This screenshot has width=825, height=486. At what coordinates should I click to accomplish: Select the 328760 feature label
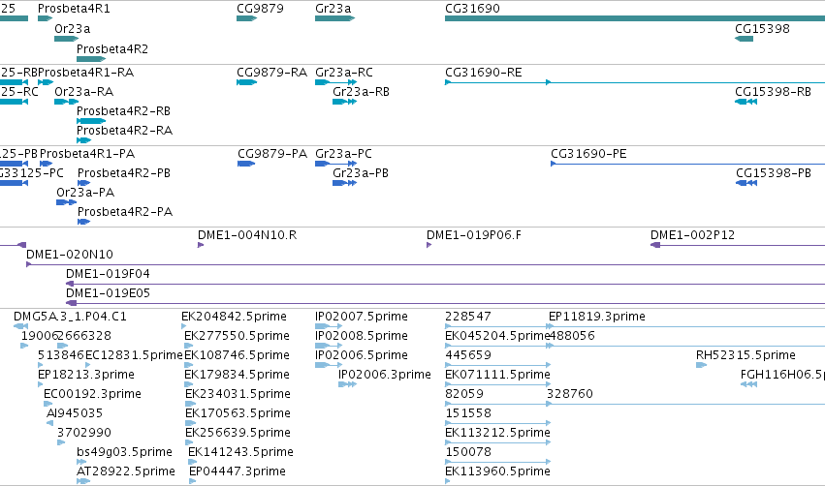click(x=570, y=394)
